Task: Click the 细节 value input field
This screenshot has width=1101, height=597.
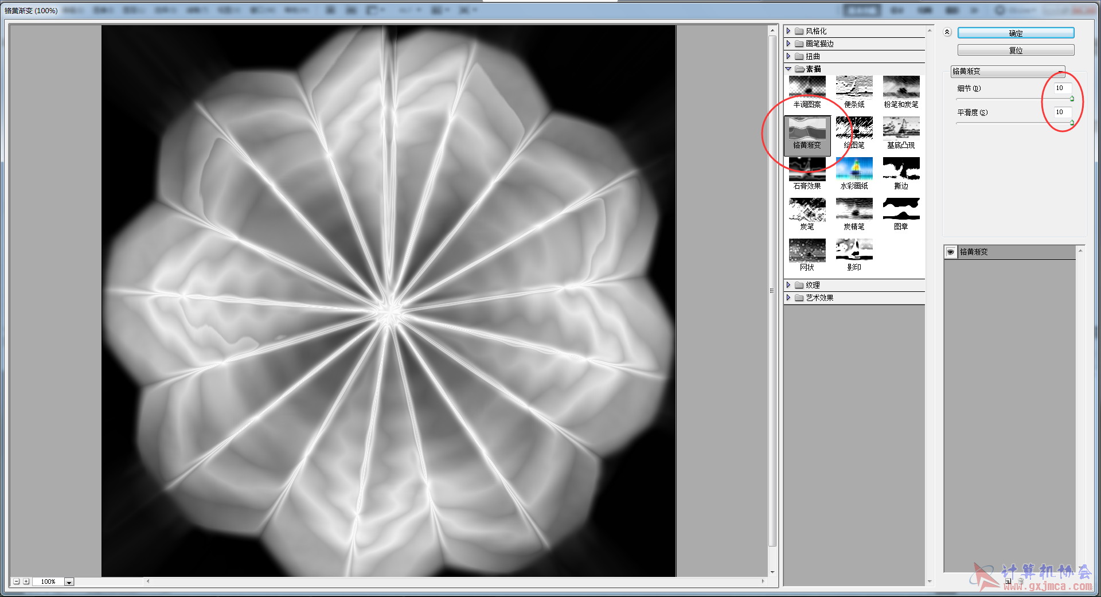Action: (1062, 88)
